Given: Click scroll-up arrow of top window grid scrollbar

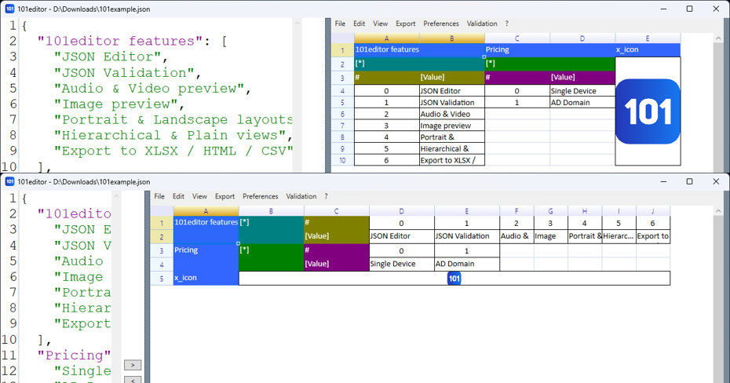Looking at the screenshot, I should pyautogui.click(x=717, y=38).
